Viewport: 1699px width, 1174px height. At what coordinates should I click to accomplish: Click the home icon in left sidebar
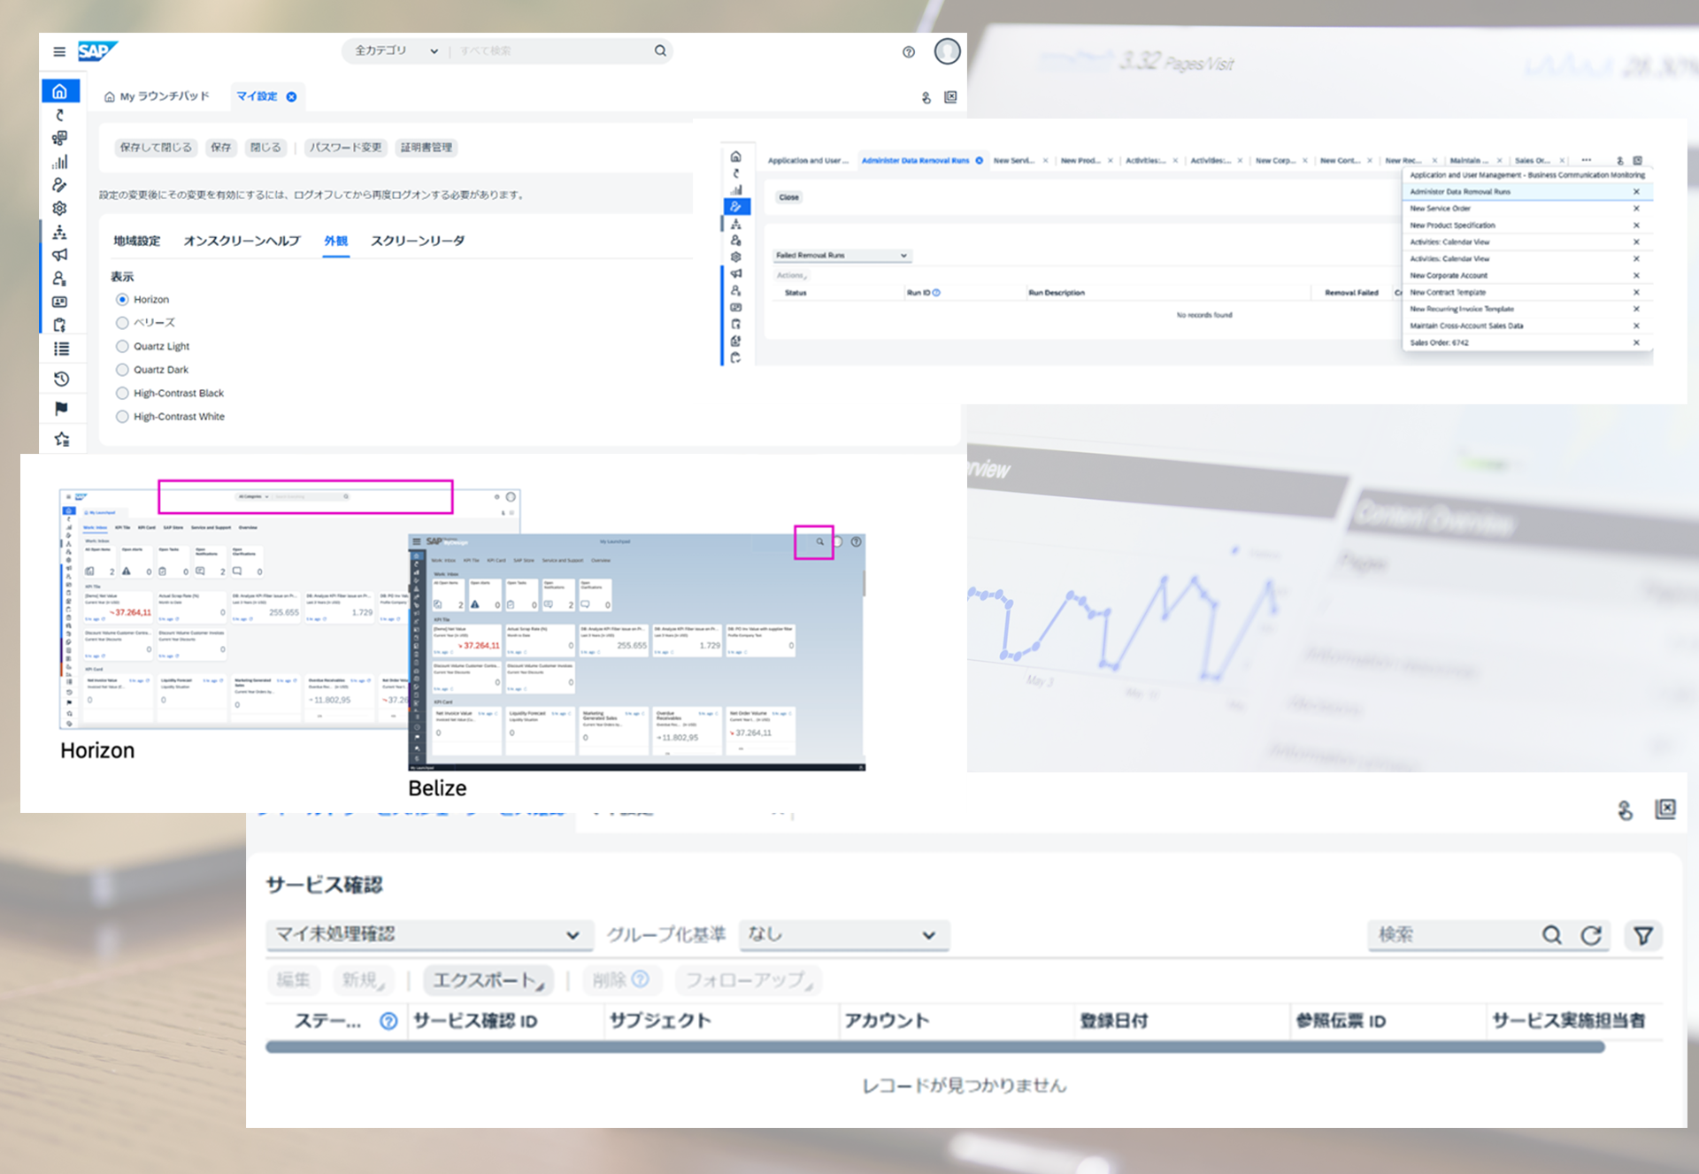pyautogui.click(x=59, y=91)
